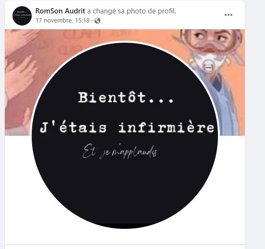The width and height of the screenshot is (265, 249).
Task: Click the globe public audience icon
Action: click(x=97, y=21)
